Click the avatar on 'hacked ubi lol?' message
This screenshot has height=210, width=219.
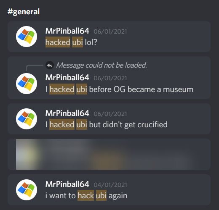pyautogui.click(x=27, y=37)
